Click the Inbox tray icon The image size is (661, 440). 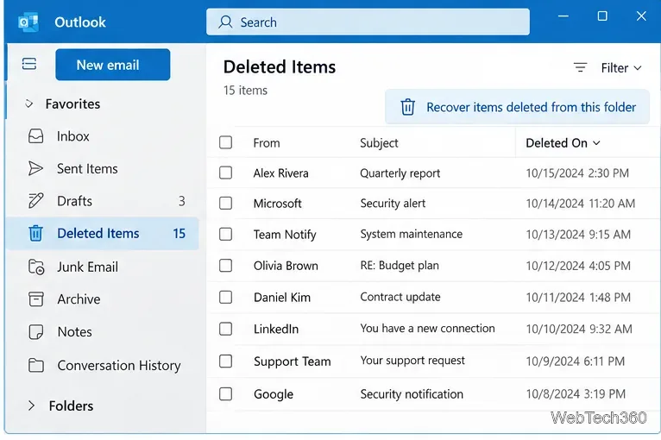[x=36, y=136]
